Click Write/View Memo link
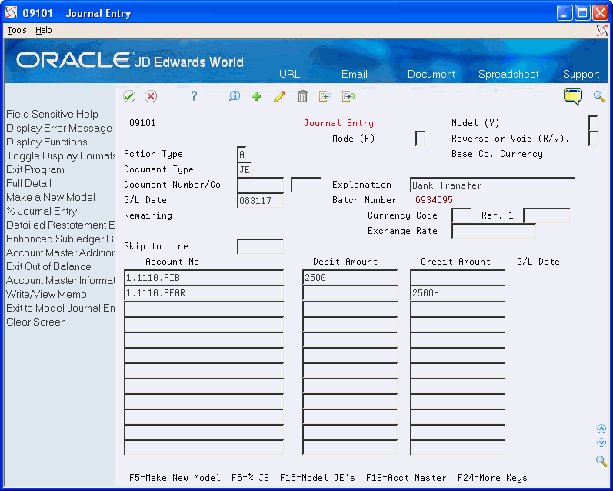Viewport: 613px width, 491px height. pyautogui.click(x=46, y=294)
